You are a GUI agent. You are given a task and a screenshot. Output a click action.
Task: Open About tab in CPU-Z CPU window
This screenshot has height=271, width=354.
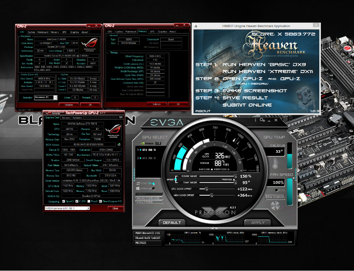pos(85,32)
